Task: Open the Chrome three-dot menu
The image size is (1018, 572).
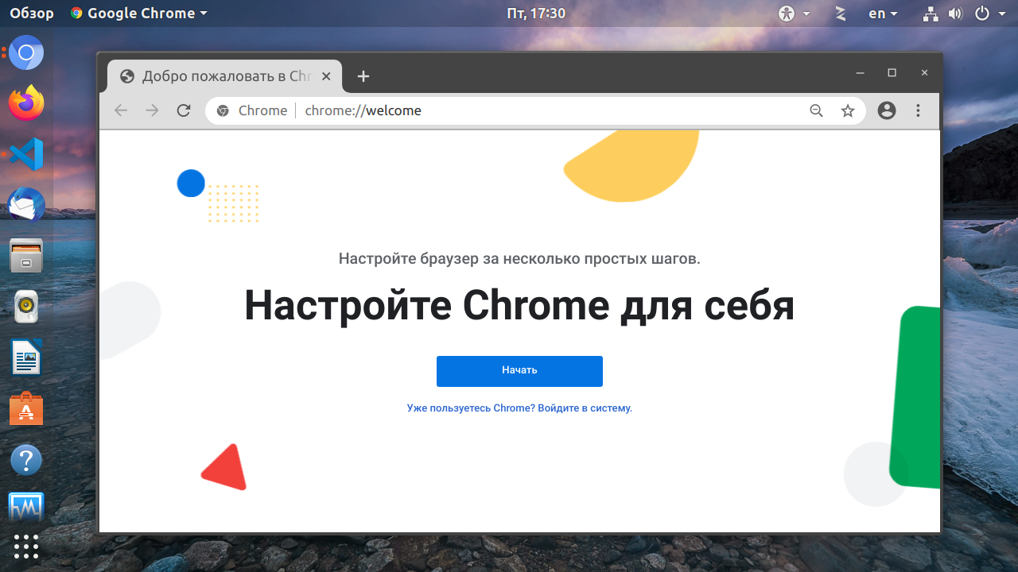Action: (918, 110)
